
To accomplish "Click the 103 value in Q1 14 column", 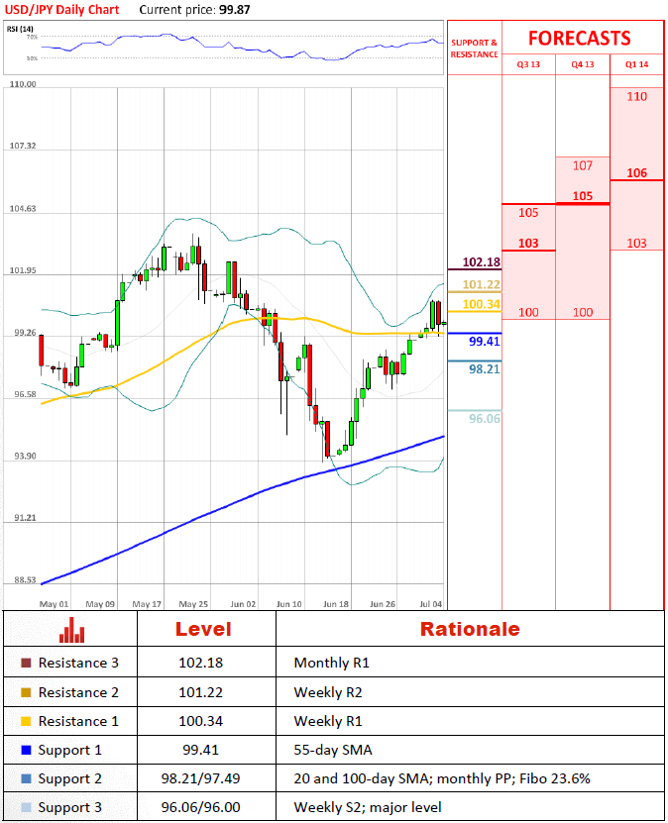I will pyautogui.click(x=636, y=243).
